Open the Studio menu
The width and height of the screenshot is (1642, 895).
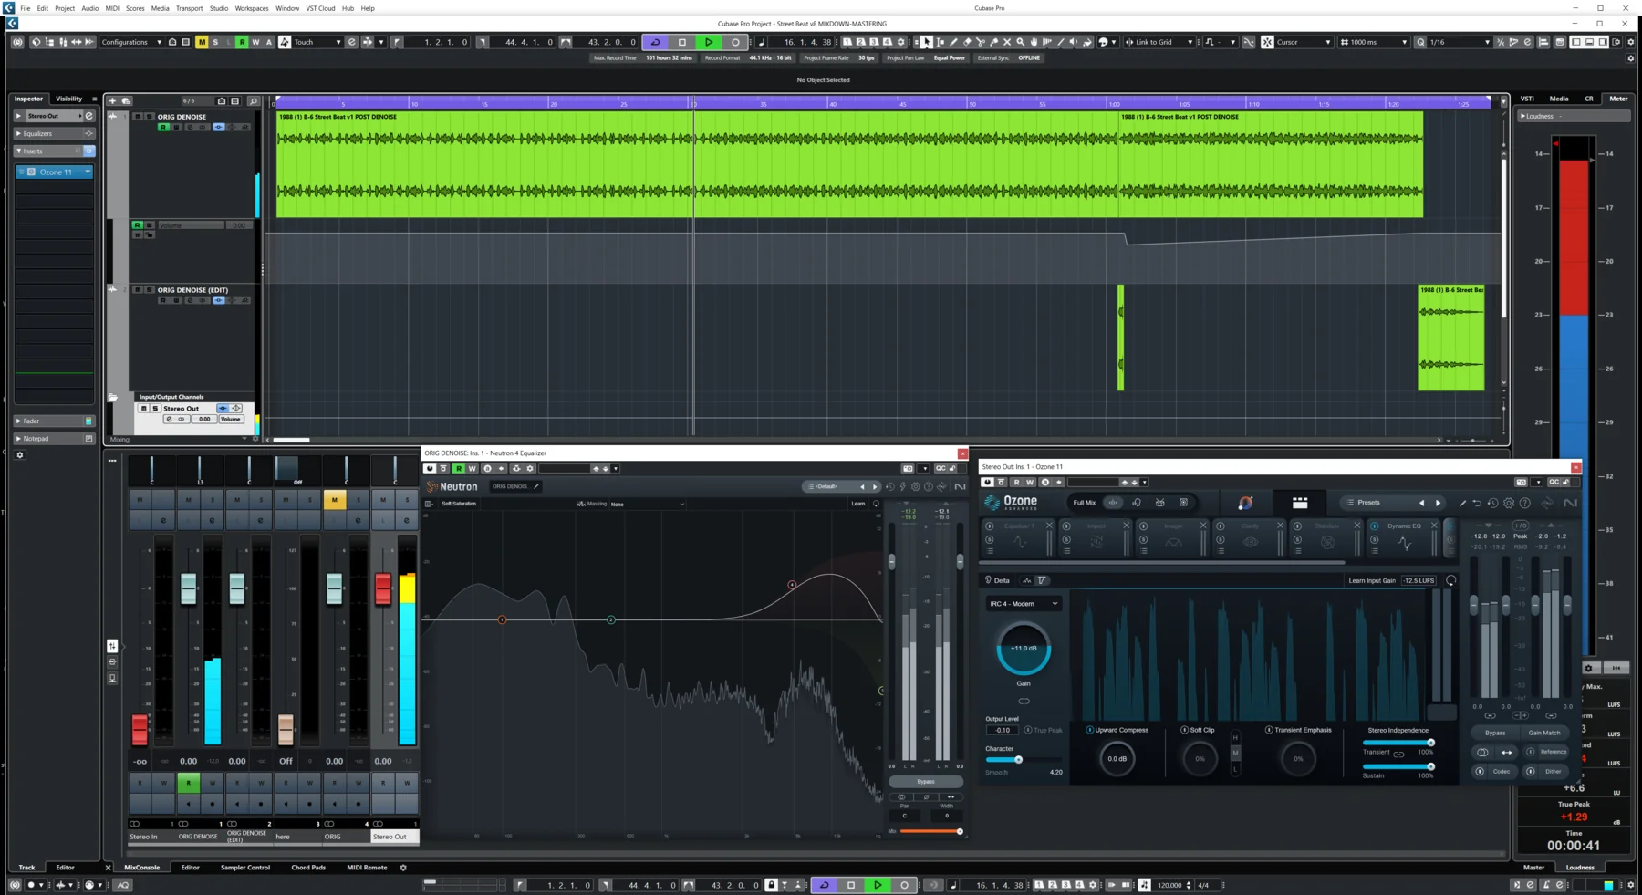click(x=219, y=8)
